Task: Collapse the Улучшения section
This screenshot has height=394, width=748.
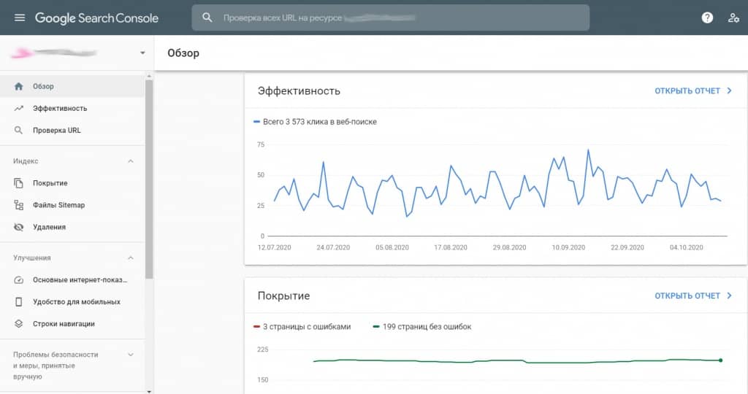Action: coord(131,258)
